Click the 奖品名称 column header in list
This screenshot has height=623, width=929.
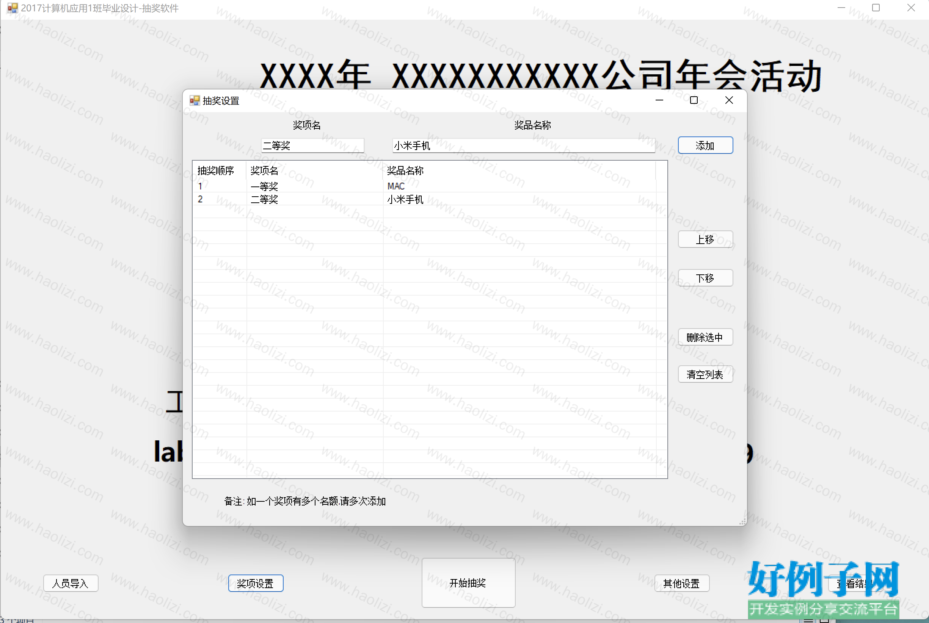tap(519, 171)
